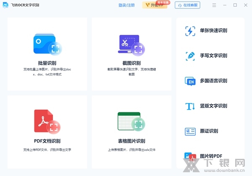
Task: Click the 截图识别 description text
Action: coord(131,72)
